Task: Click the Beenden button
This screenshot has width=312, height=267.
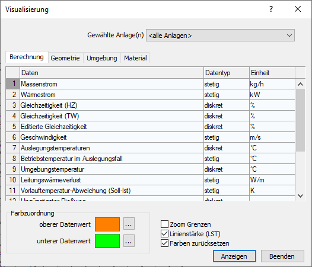Action: click(282, 256)
